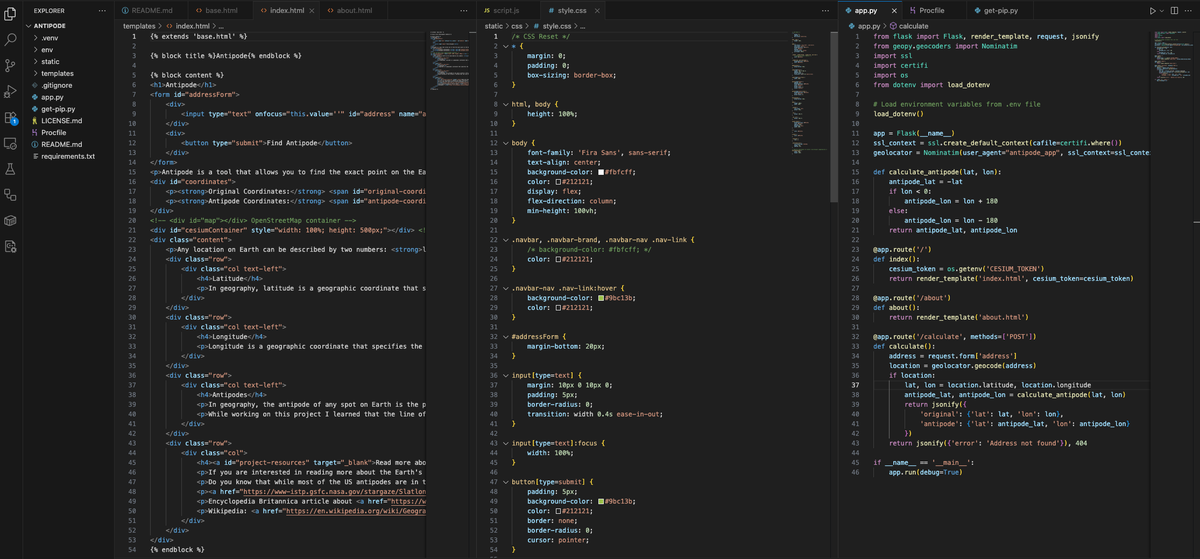This screenshot has height=559, width=1200.
Task: Expand the env folder
Action: pyautogui.click(x=36, y=49)
